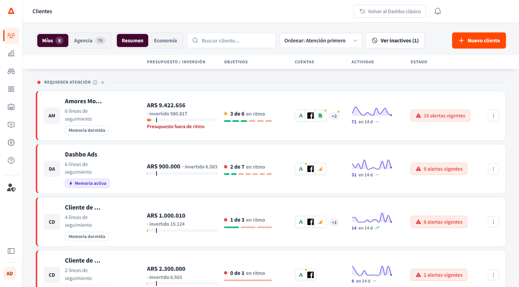Click Nuevo cliente button
This screenshot has width=519, height=287.
(x=479, y=40)
